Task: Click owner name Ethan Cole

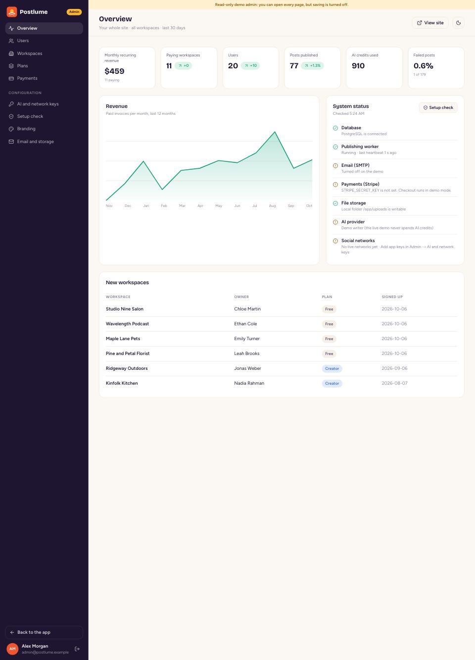Action: (245, 324)
